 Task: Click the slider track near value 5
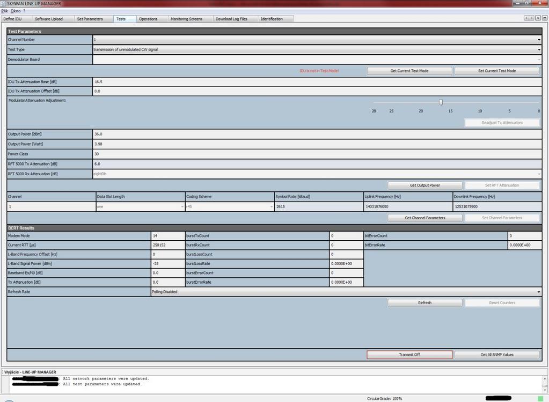point(509,103)
